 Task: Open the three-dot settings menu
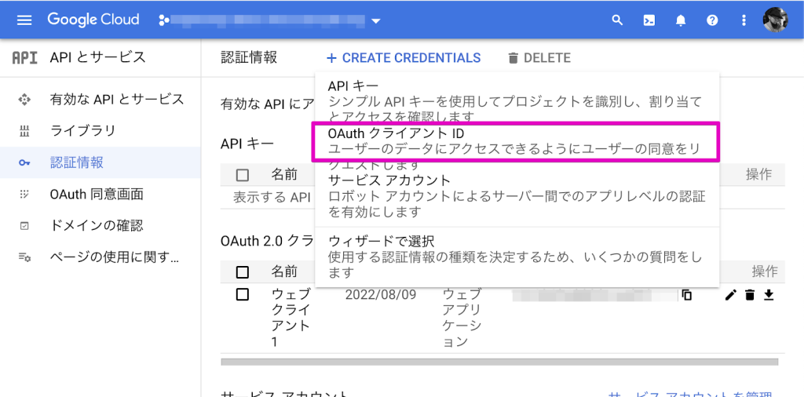(744, 20)
